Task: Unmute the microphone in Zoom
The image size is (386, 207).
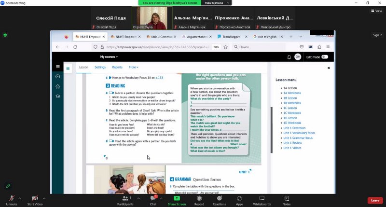Action: 11,200
